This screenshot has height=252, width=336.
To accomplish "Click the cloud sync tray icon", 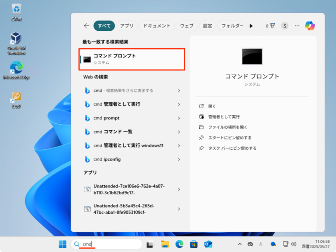I will click(x=250, y=244).
